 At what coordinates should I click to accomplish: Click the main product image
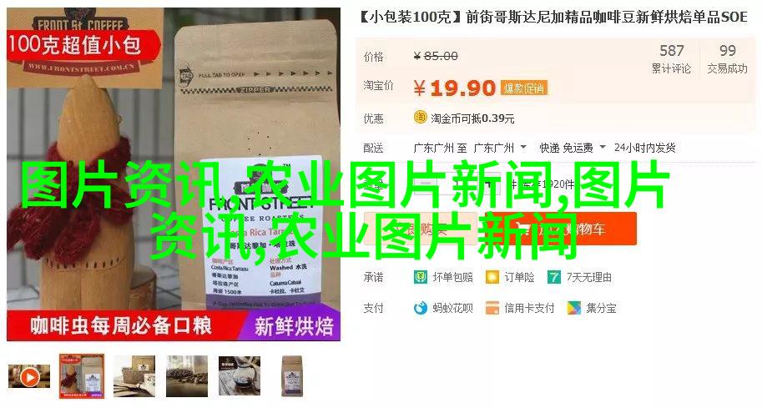174,174
